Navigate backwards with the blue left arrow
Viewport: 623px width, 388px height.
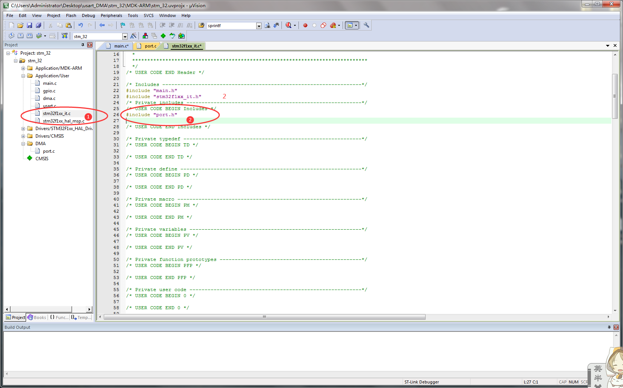[102, 25]
